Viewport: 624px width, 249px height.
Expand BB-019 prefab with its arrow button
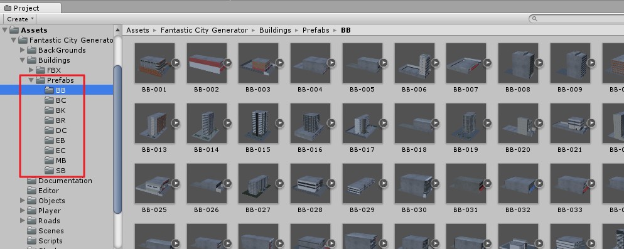click(x=488, y=124)
